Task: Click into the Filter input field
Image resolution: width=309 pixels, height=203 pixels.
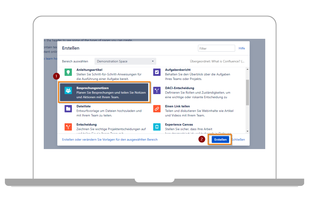Action: 216,48
